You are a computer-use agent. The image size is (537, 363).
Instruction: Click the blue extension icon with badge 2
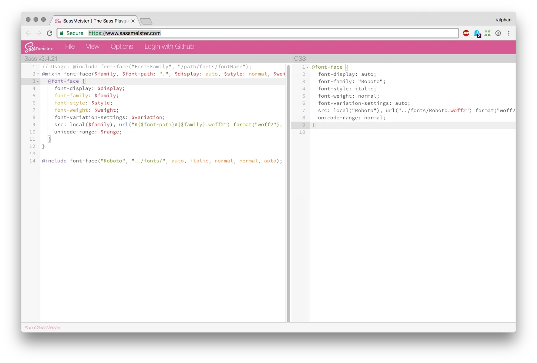(x=477, y=34)
